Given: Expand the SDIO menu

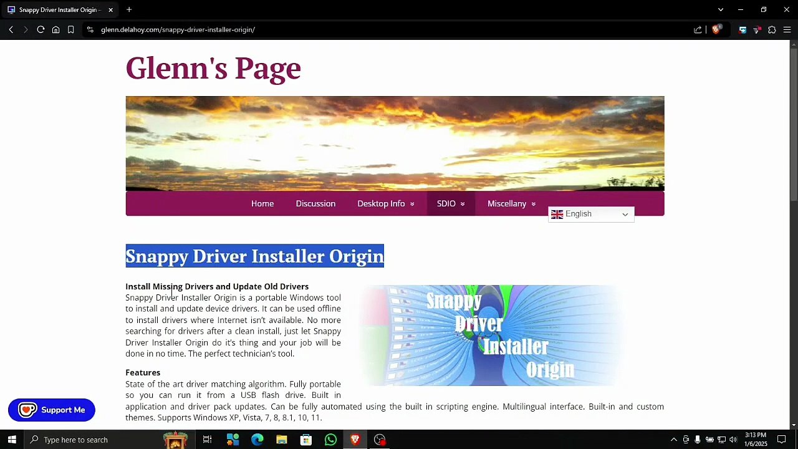Looking at the screenshot, I should (x=451, y=204).
